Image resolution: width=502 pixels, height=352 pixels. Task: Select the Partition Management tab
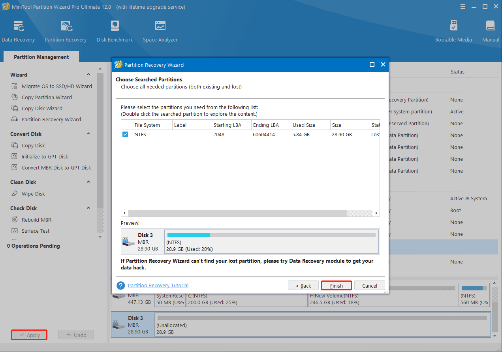(x=41, y=57)
